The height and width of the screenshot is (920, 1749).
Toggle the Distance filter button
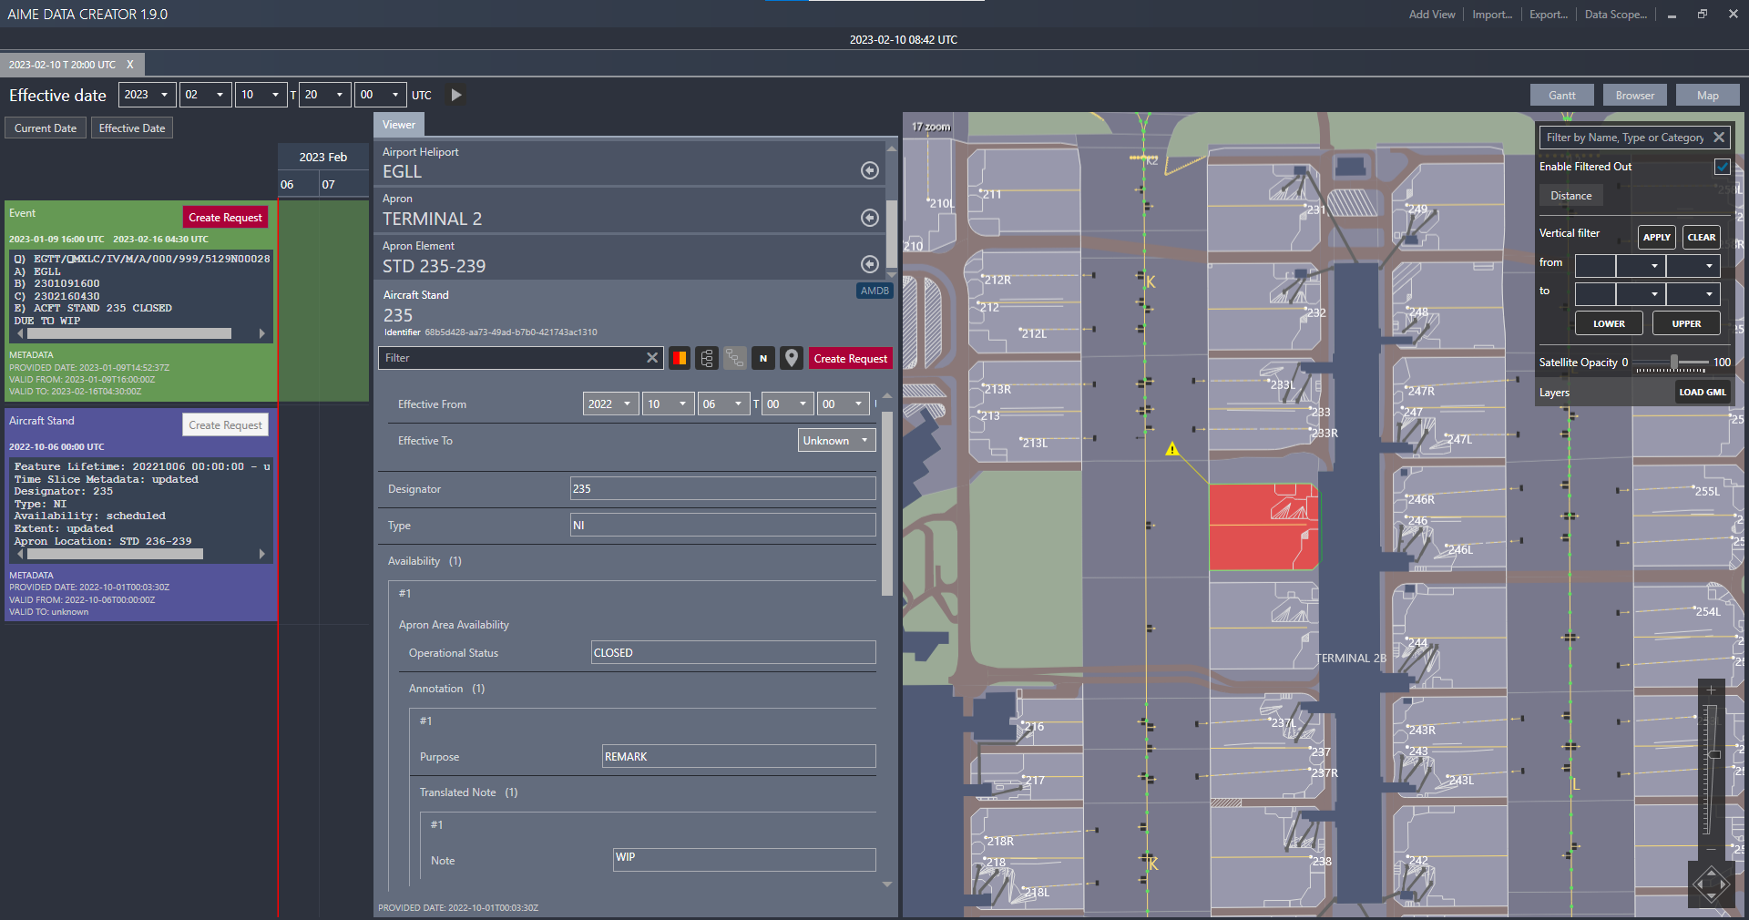[x=1570, y=196]
